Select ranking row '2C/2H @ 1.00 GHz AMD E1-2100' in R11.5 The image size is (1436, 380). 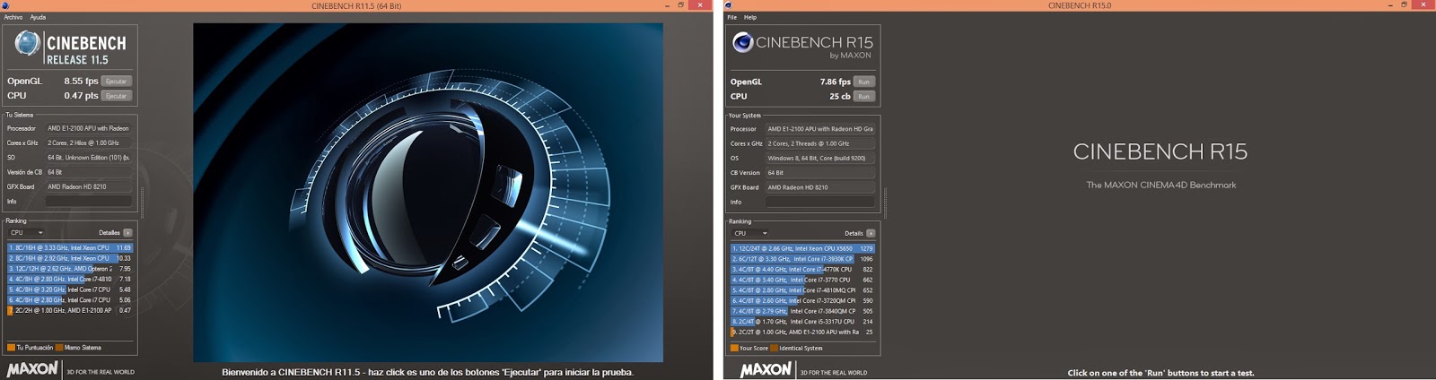[x=70, y=310]
